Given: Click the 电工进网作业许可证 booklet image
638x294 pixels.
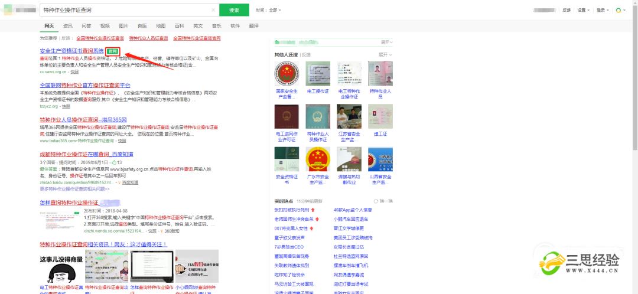Looking at the screenshot, I should [287, 117].
